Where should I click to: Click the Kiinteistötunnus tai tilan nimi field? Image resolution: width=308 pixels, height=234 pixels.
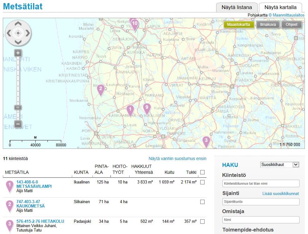pos(261,183)
